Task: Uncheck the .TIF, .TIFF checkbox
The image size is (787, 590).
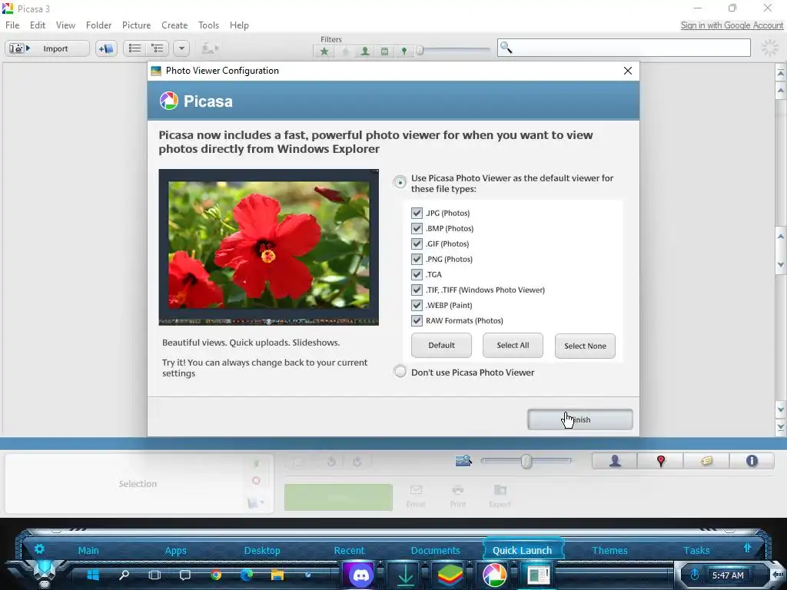Action: [x=417, y=290]
